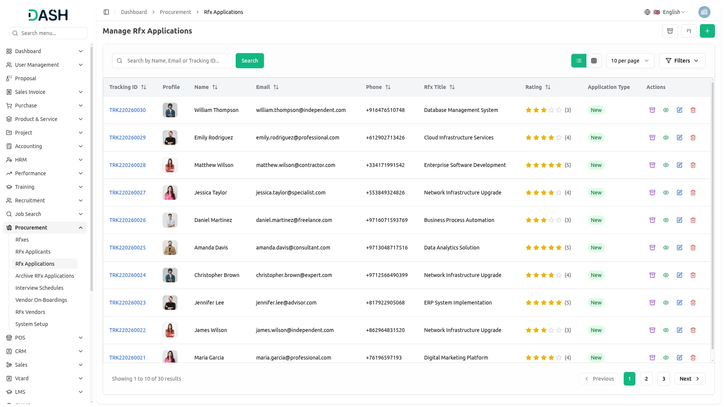
Task: Edit Daniel Martinez's application
Action: (680, 220)
